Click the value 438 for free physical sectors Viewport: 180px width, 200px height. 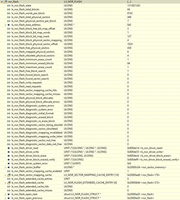tap(129, 48)
